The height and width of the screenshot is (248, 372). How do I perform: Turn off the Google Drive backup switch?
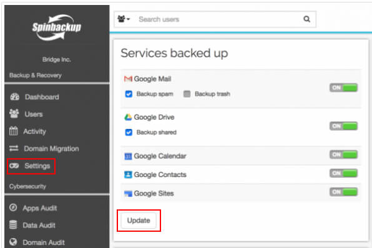(343, 126)
